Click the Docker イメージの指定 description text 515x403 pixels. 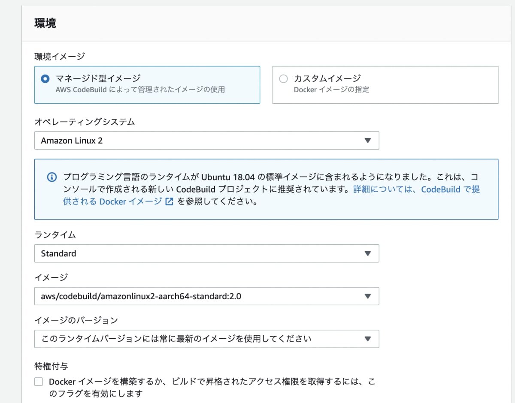point(331,90)
